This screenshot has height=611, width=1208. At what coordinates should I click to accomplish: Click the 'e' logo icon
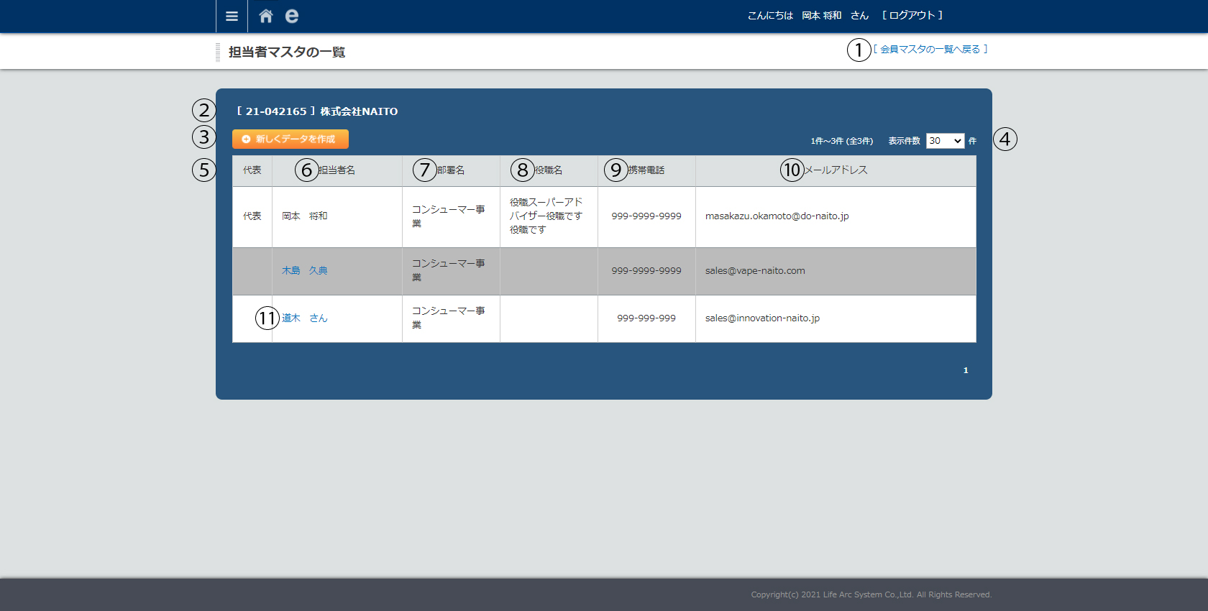(x=291, y=16)
